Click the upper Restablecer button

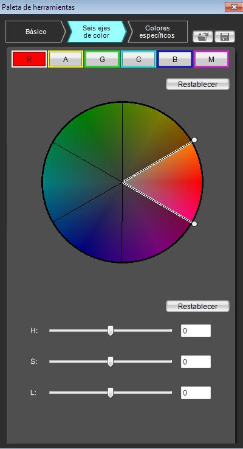point(197,84)
